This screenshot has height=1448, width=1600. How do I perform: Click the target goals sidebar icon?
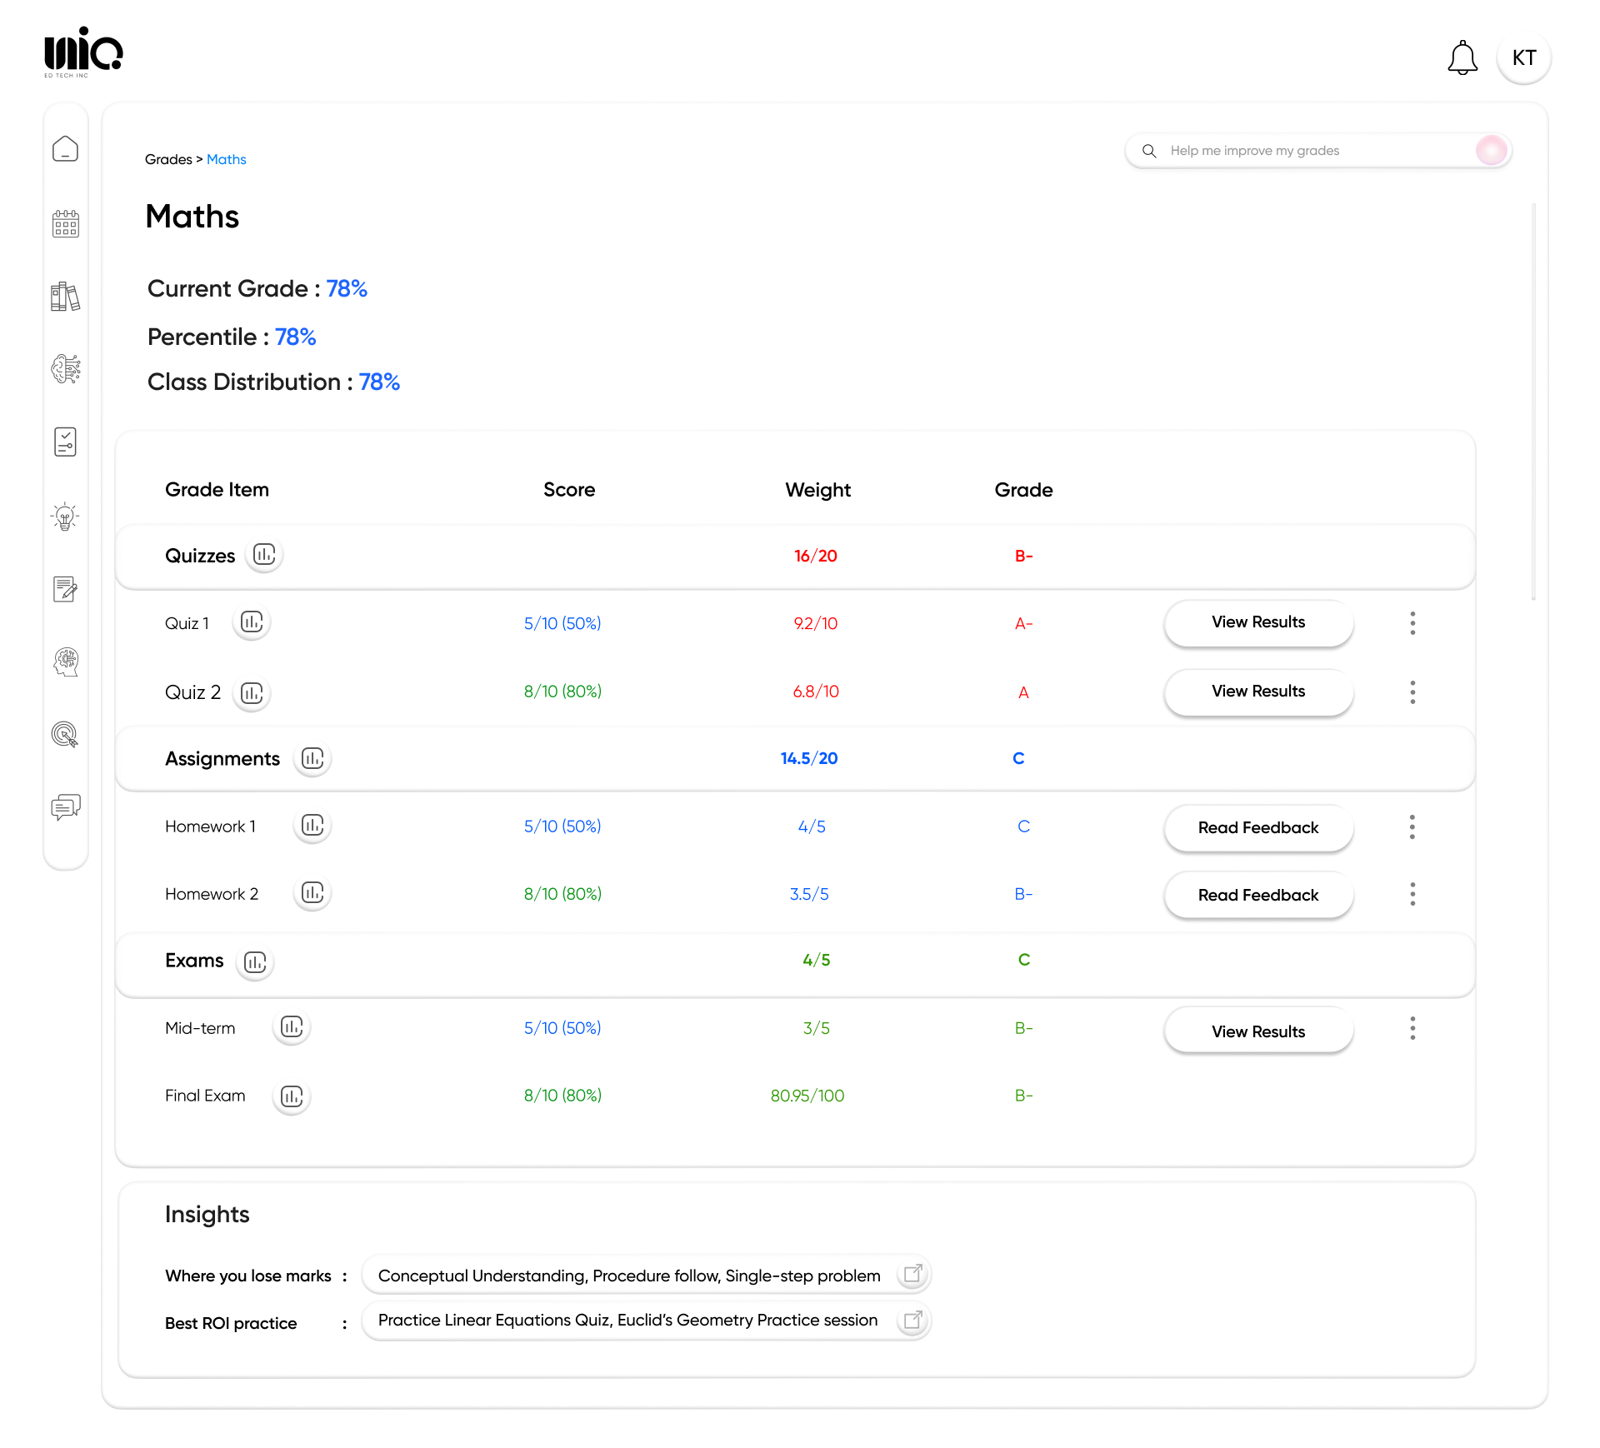click(65, 734)
